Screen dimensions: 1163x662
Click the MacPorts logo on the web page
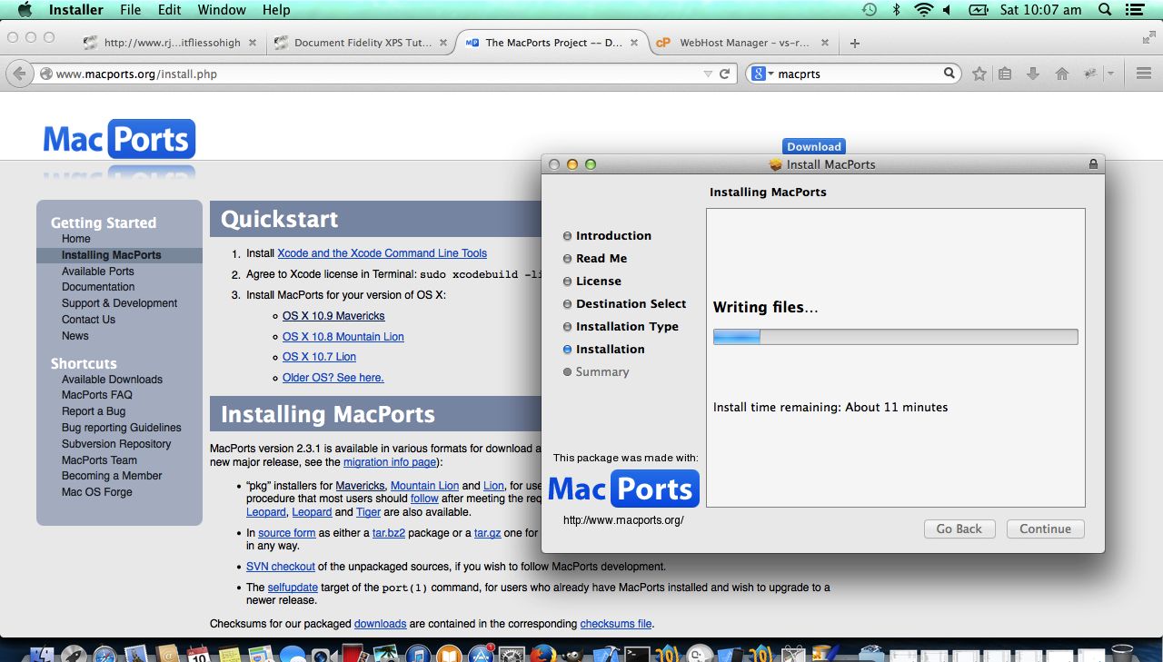point(119,140)
